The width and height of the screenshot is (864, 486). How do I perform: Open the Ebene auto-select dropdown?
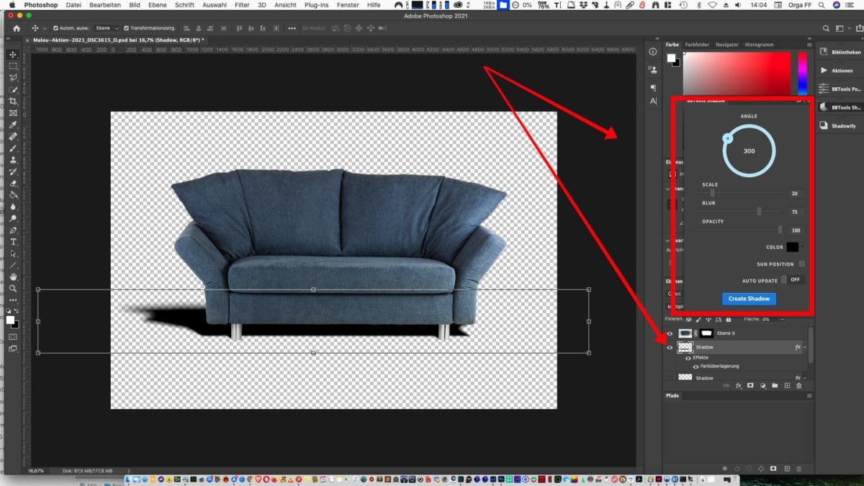tap(105, 28)
